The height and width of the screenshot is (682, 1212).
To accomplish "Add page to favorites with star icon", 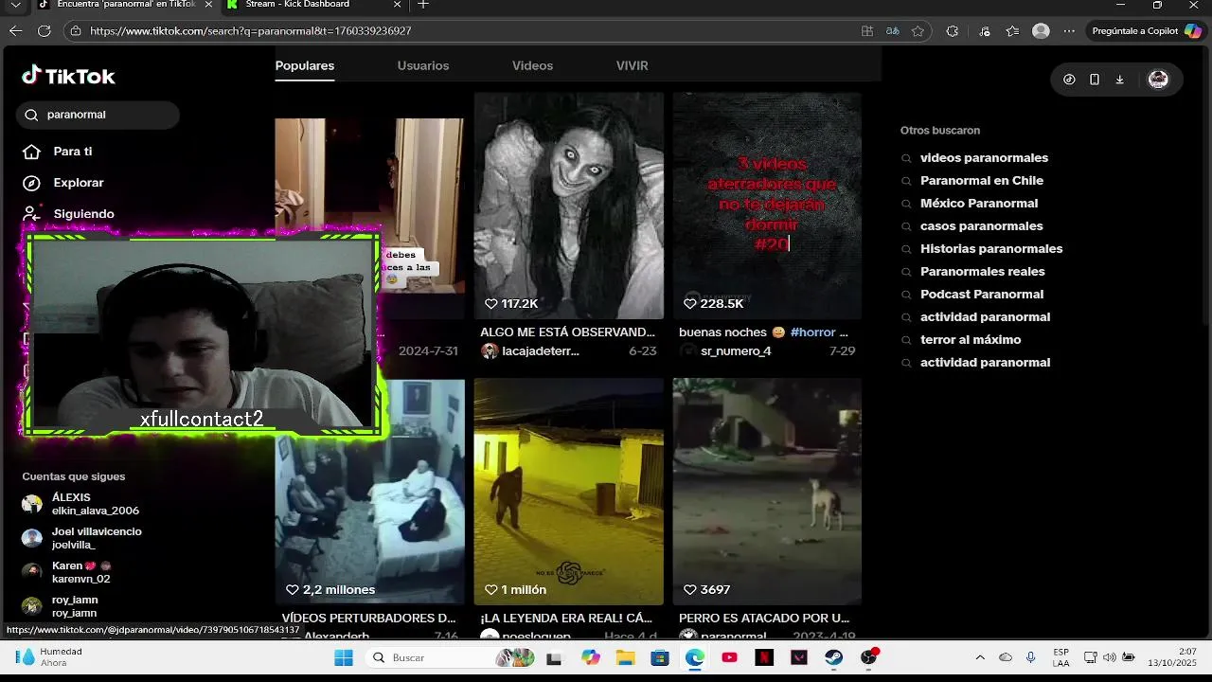I will pos(918,31).
